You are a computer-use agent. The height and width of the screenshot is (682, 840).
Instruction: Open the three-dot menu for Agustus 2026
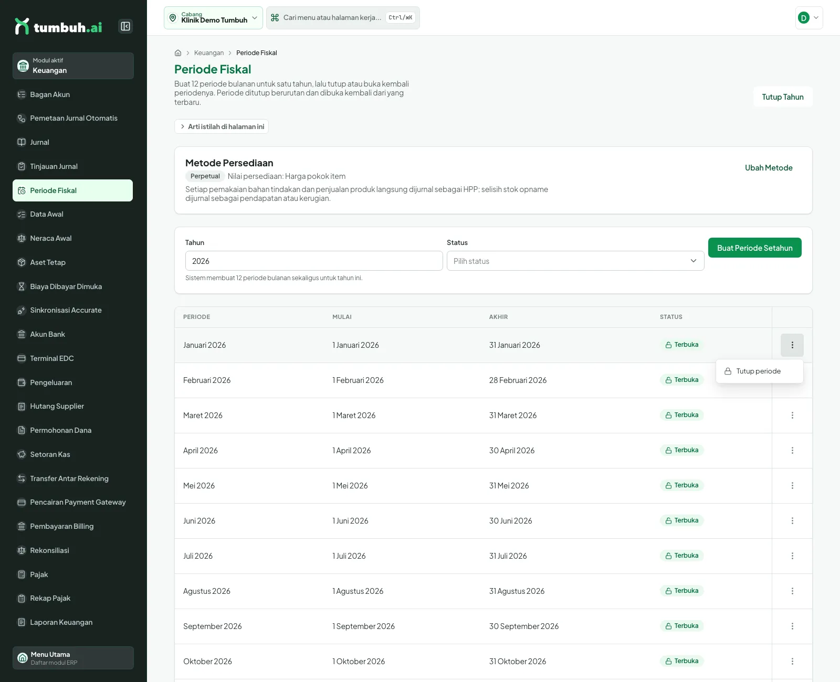click(x=792, y=591)
